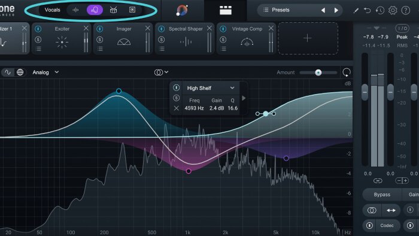Select the magenta EQ node near 1k
419x236 pixels.
click(x=189, y=171)
